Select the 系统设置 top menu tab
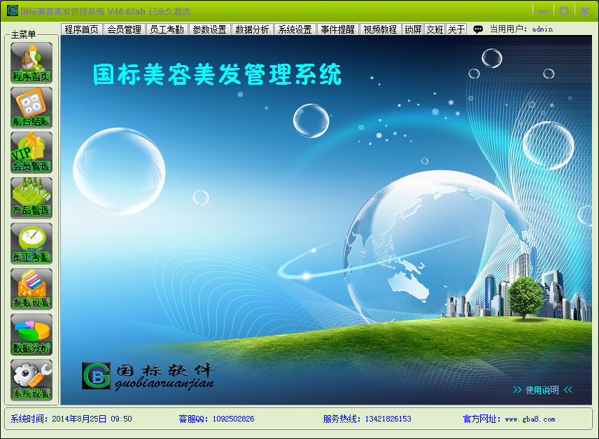This screenshot has height=439, width=599. tap(295, 29)
